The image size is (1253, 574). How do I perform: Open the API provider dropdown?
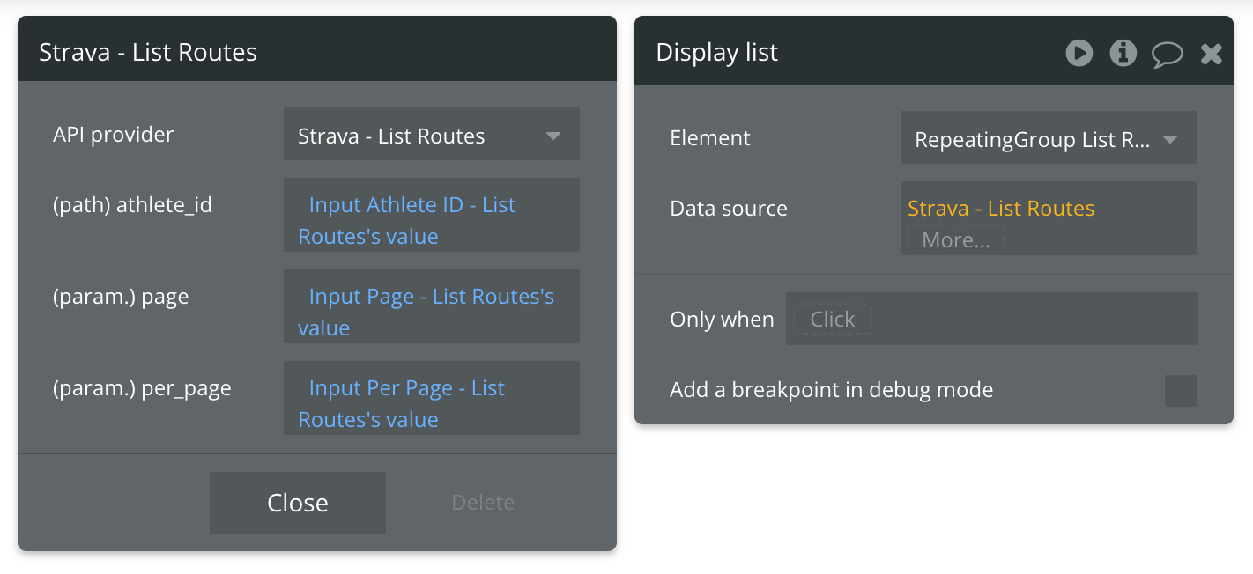pyautogui.click(x=431, y=135)
